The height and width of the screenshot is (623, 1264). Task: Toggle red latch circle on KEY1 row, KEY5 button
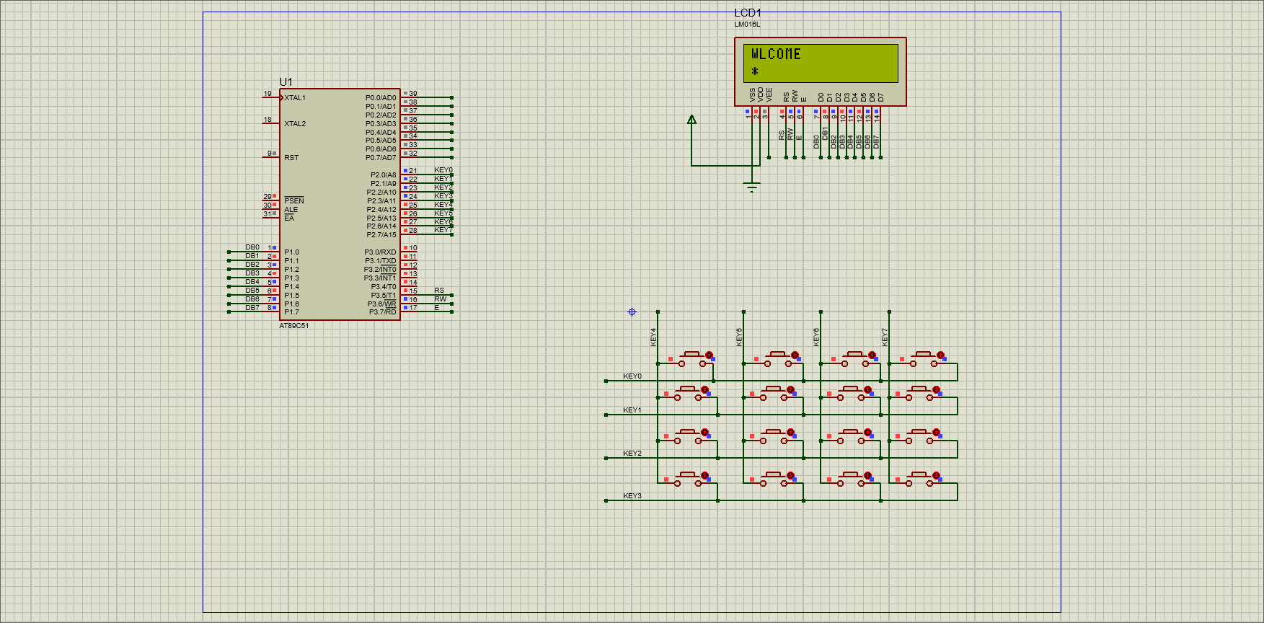790,389
